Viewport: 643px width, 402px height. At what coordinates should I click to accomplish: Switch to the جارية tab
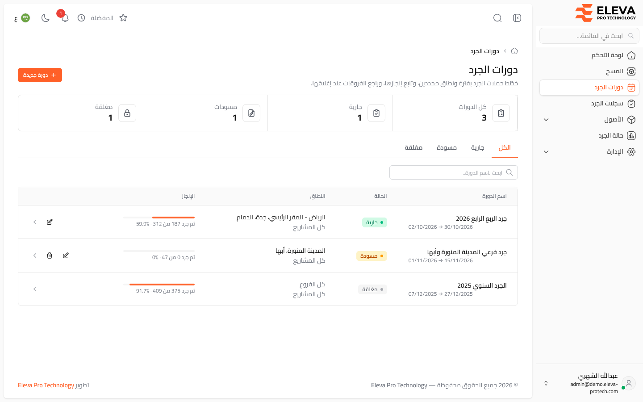coord(478,148)
